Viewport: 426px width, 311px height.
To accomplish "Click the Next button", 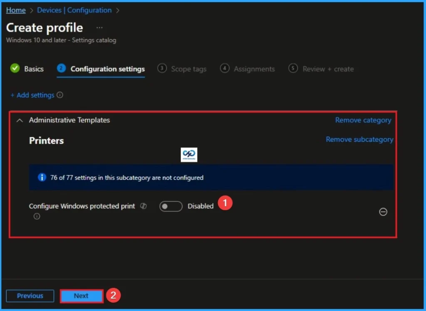I will coord(81,296).
